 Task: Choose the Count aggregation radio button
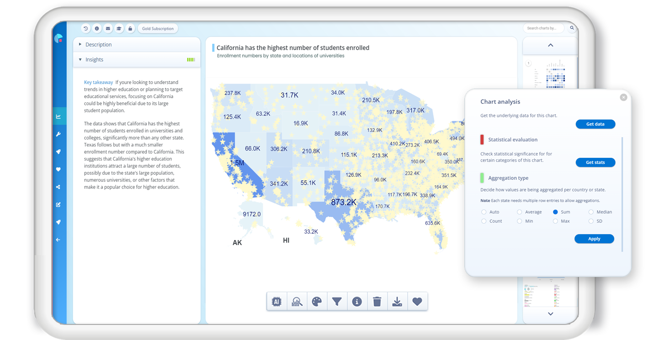(x=484, y=221)
